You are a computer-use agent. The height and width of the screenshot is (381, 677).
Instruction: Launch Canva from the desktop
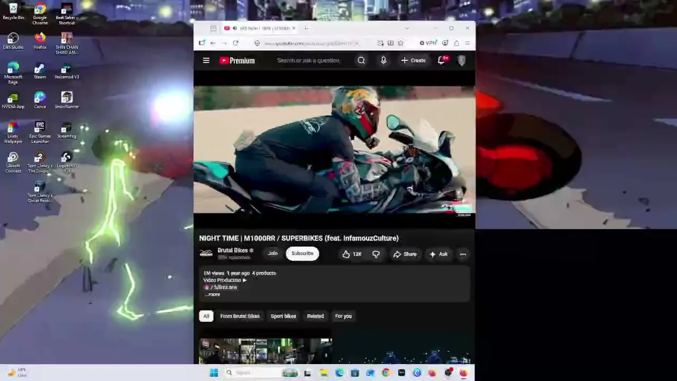(40, 101)
